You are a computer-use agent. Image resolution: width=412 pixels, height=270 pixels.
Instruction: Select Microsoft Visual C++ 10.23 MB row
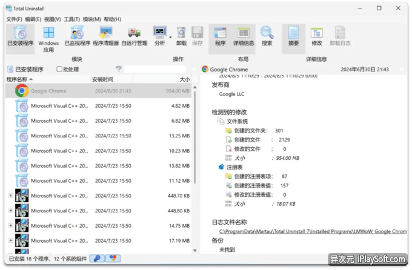pyautogui.click(x=98, y=151)
